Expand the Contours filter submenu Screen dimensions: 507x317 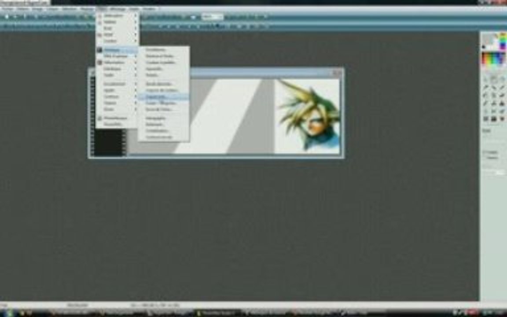(x=117, y=96)
